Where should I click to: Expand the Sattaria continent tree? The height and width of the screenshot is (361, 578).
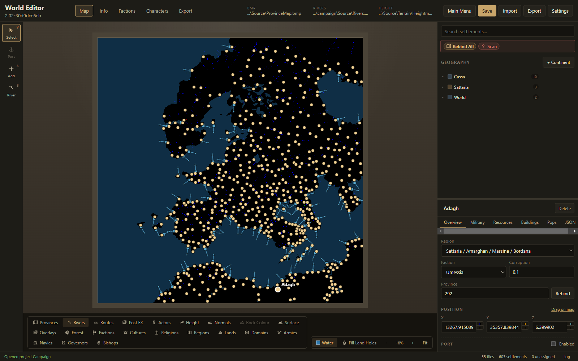[443, 87]
